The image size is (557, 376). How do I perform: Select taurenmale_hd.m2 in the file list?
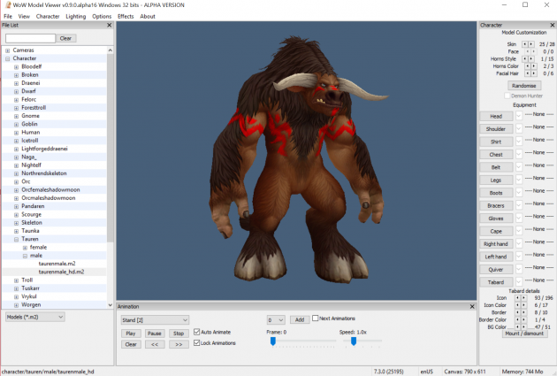pos(61,272)
